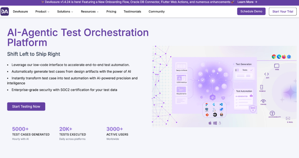Click the 3000+ active users statistic
This screenshot has width=299, height=158.
tap(117, 134)
